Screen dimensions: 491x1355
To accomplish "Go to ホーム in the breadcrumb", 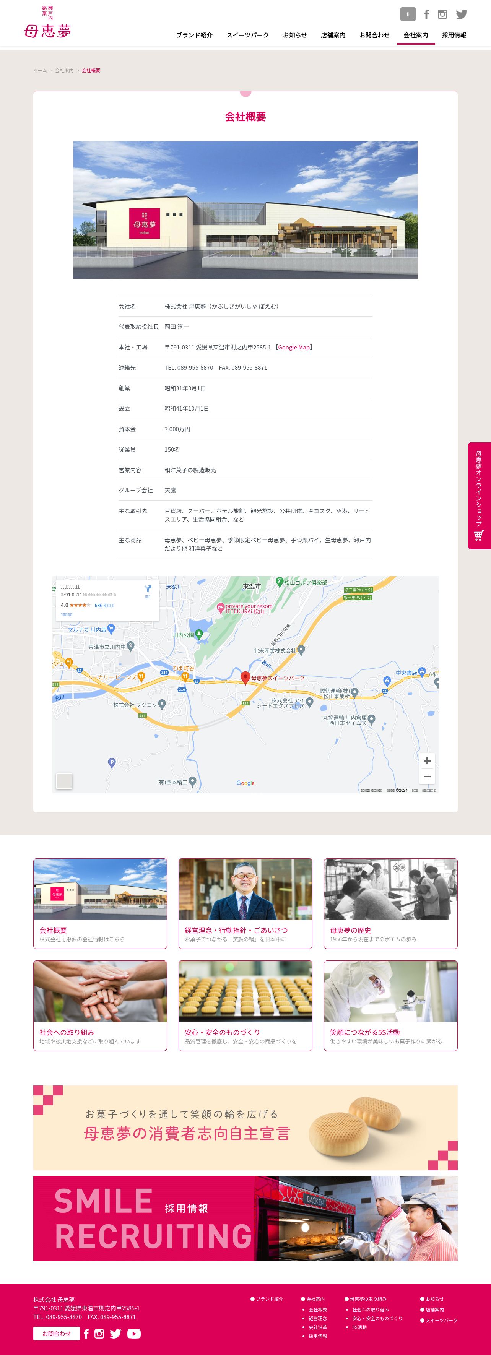I will pyautogui.click(x=40, y=70).
